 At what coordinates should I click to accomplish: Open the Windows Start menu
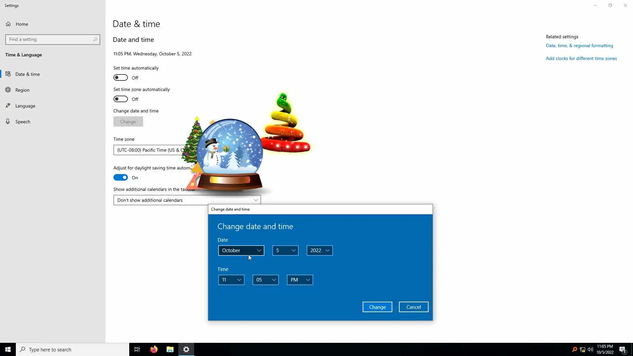click(x=8, y=349)
